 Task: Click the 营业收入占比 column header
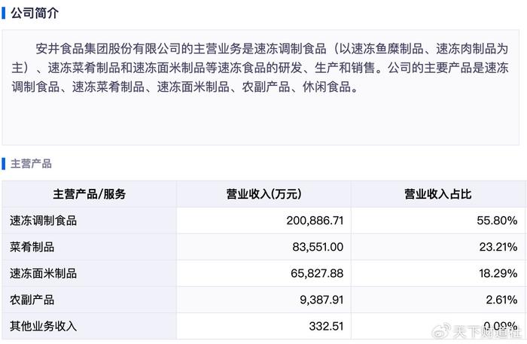438,194
